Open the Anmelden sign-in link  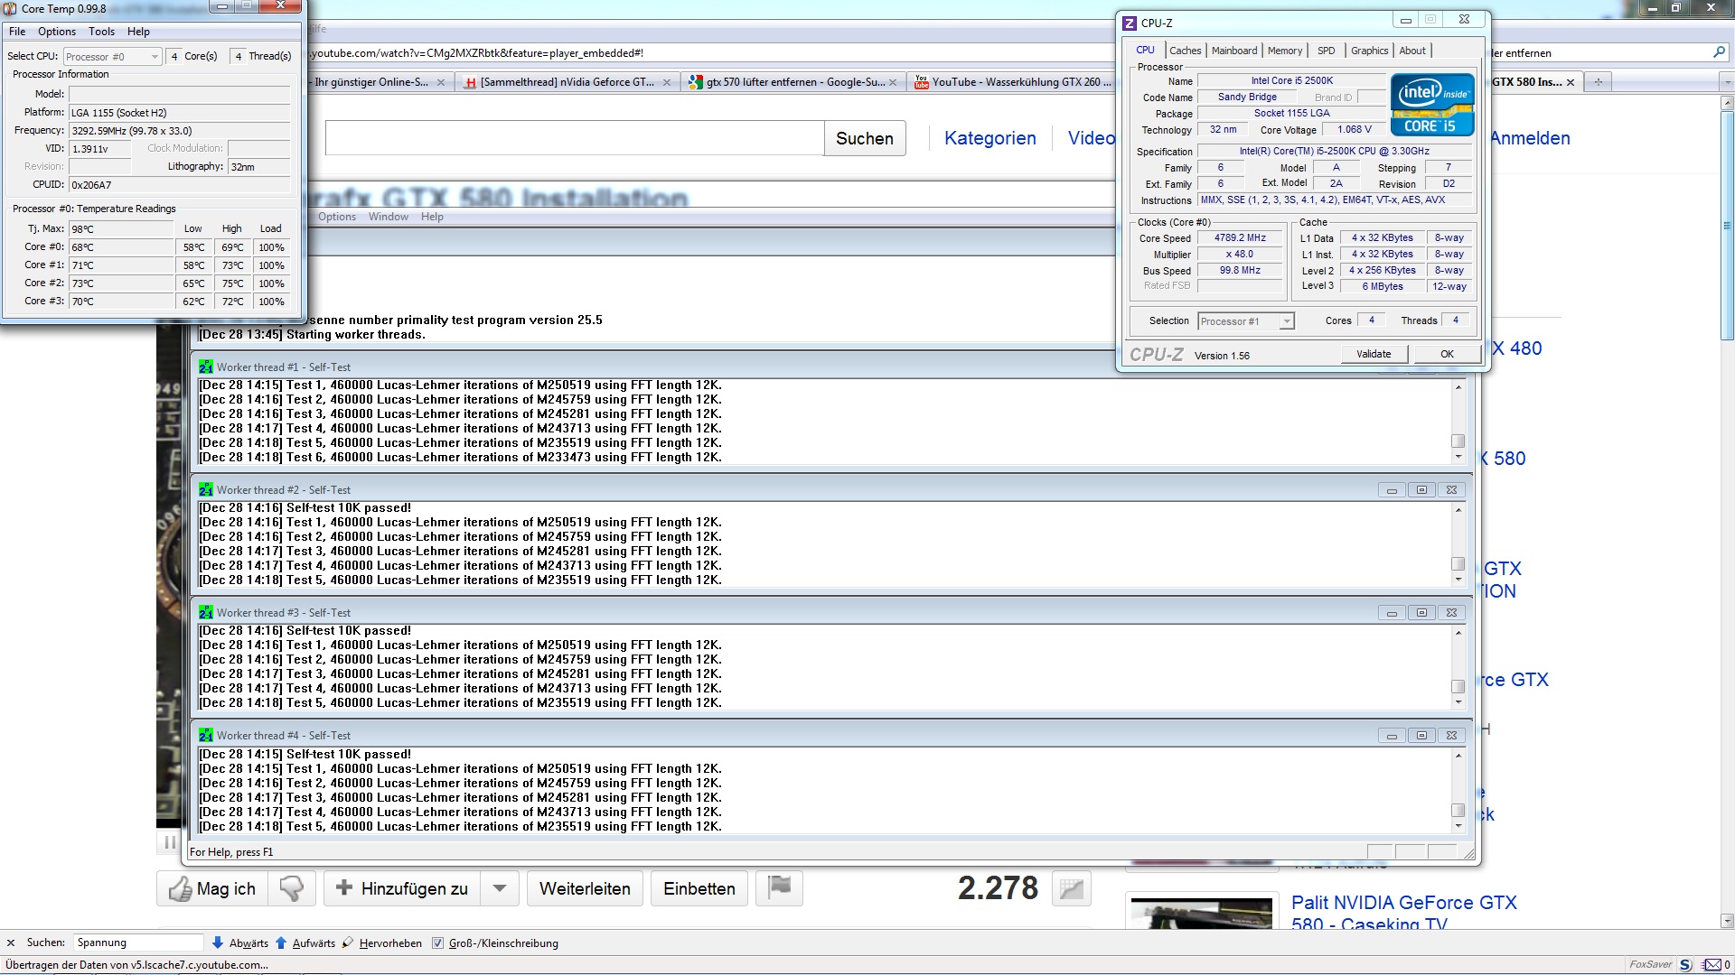[1530, 138]
